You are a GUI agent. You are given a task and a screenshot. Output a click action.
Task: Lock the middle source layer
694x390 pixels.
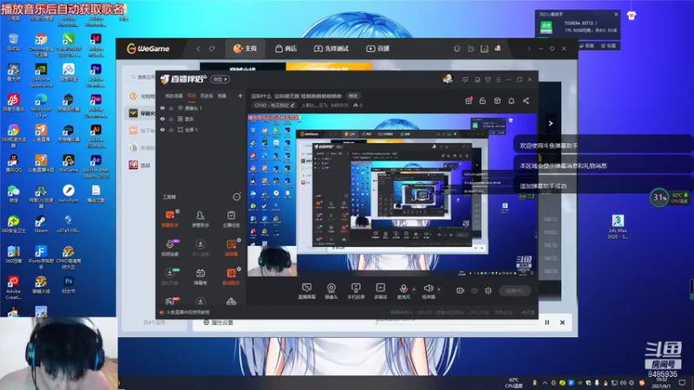[171, 119]
